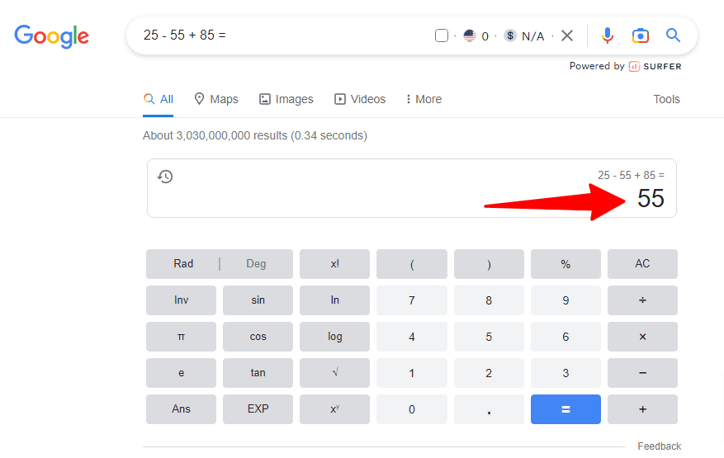Click the sin function key
The height and width of the screenshot is (458, 724).
pos(258,300)
